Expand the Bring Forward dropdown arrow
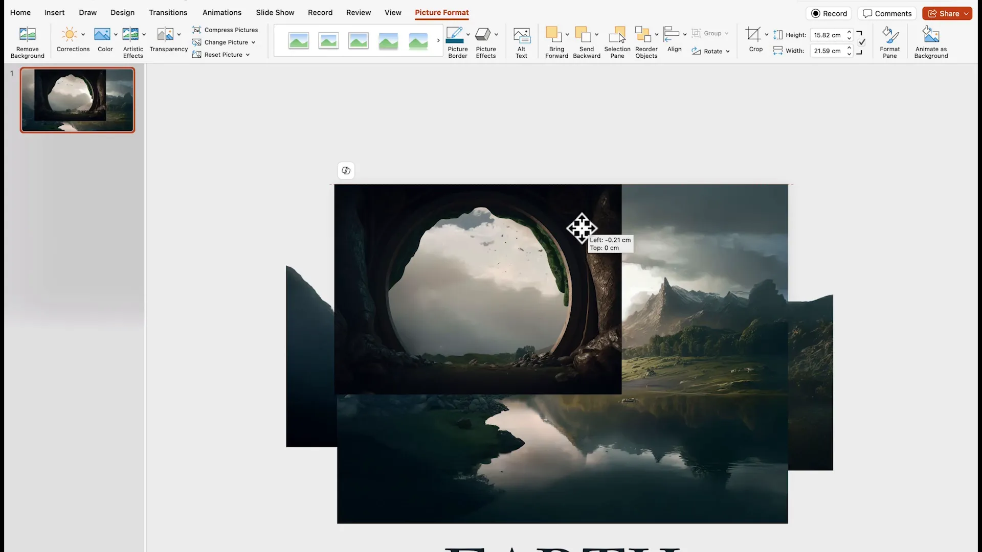Image resolution: width=982 pixels, height=552 pixels. tap(567, 35)
